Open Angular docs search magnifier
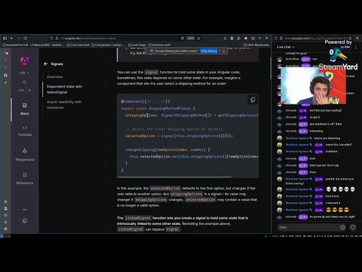The height and width of the screenshot is (272, 362). [x=25, y=82]
